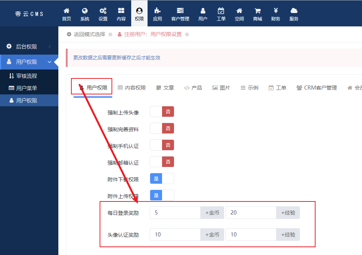Open 设置 gears icon in top bar
Viewport: 362px width, 255px height.
pos(103,11)
